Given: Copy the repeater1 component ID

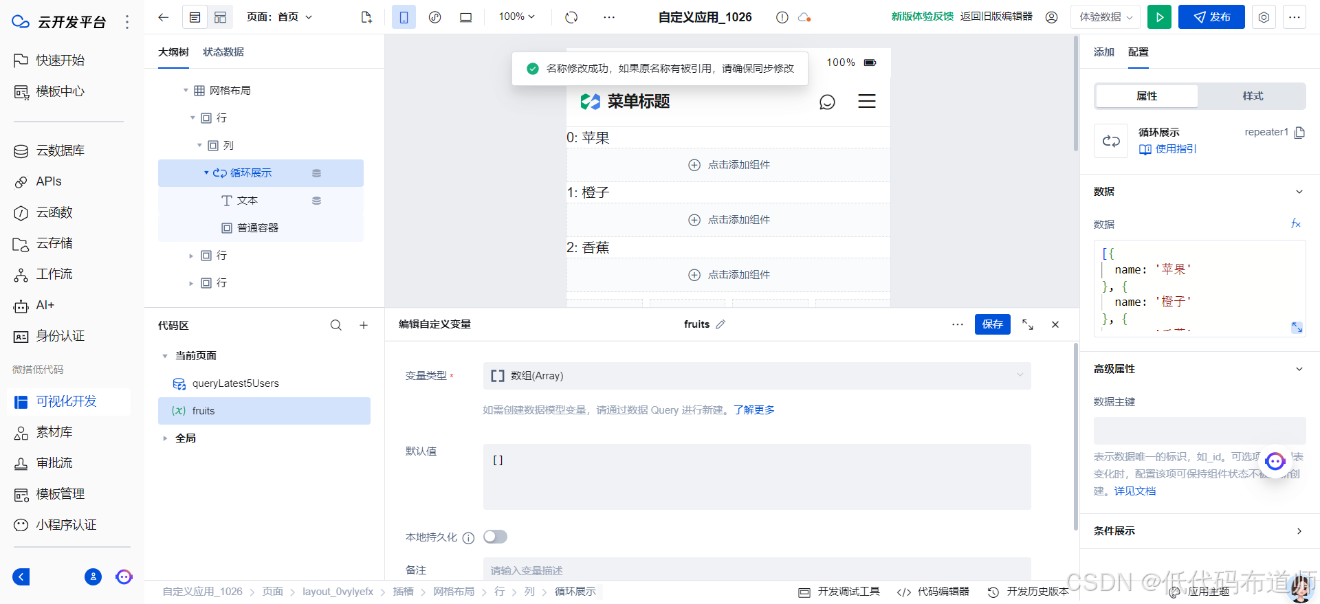Looking at the screenshot, I should coord(1299,133).
